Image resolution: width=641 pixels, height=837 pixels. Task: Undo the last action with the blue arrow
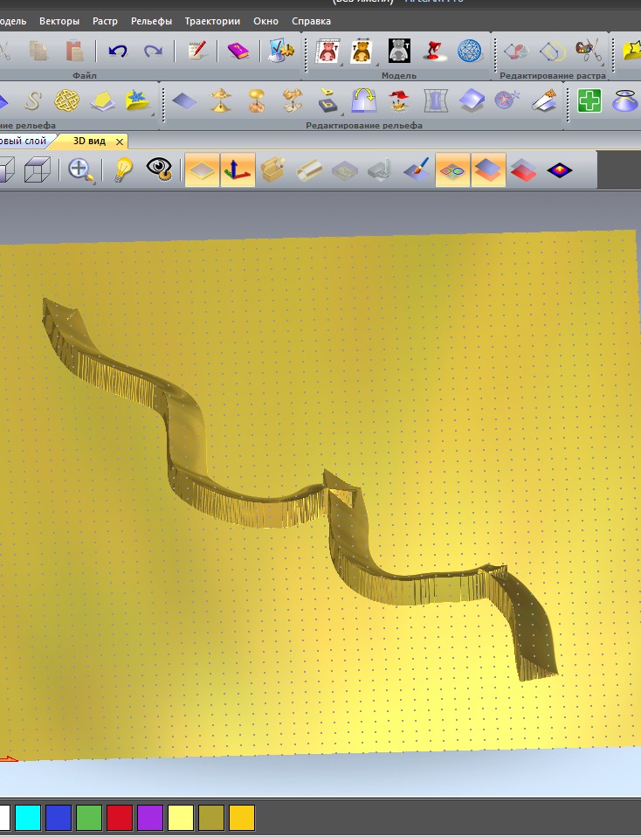117,52
